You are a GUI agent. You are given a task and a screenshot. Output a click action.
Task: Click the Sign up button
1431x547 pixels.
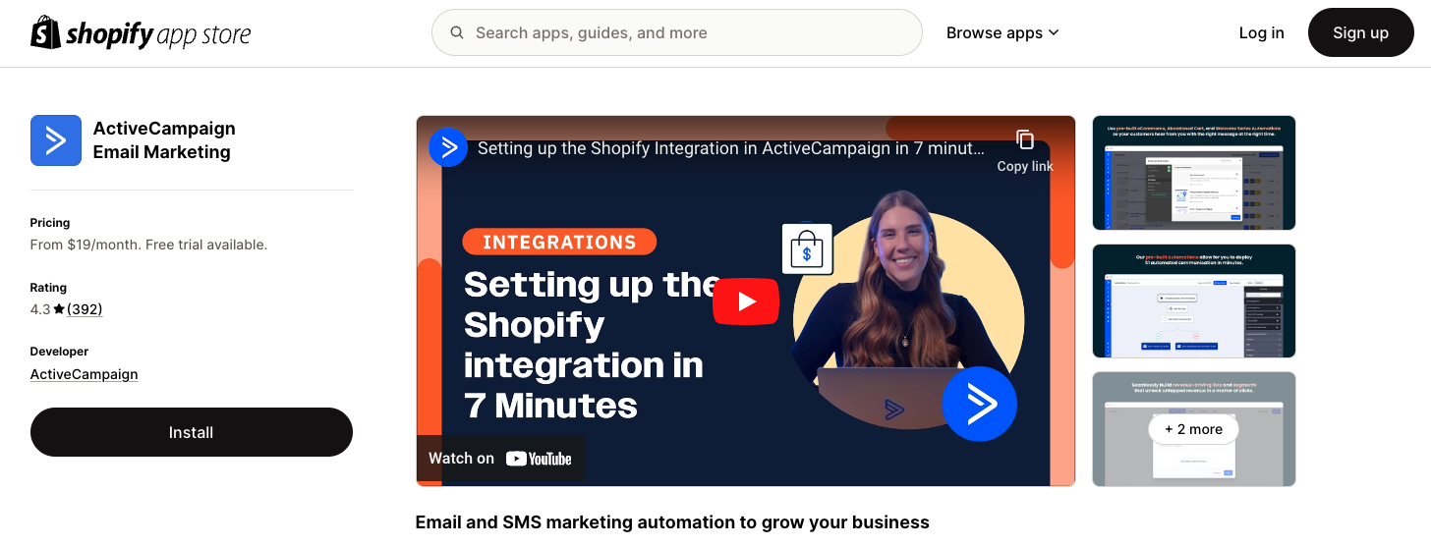pyautogui.click(x=1360, y=32)
